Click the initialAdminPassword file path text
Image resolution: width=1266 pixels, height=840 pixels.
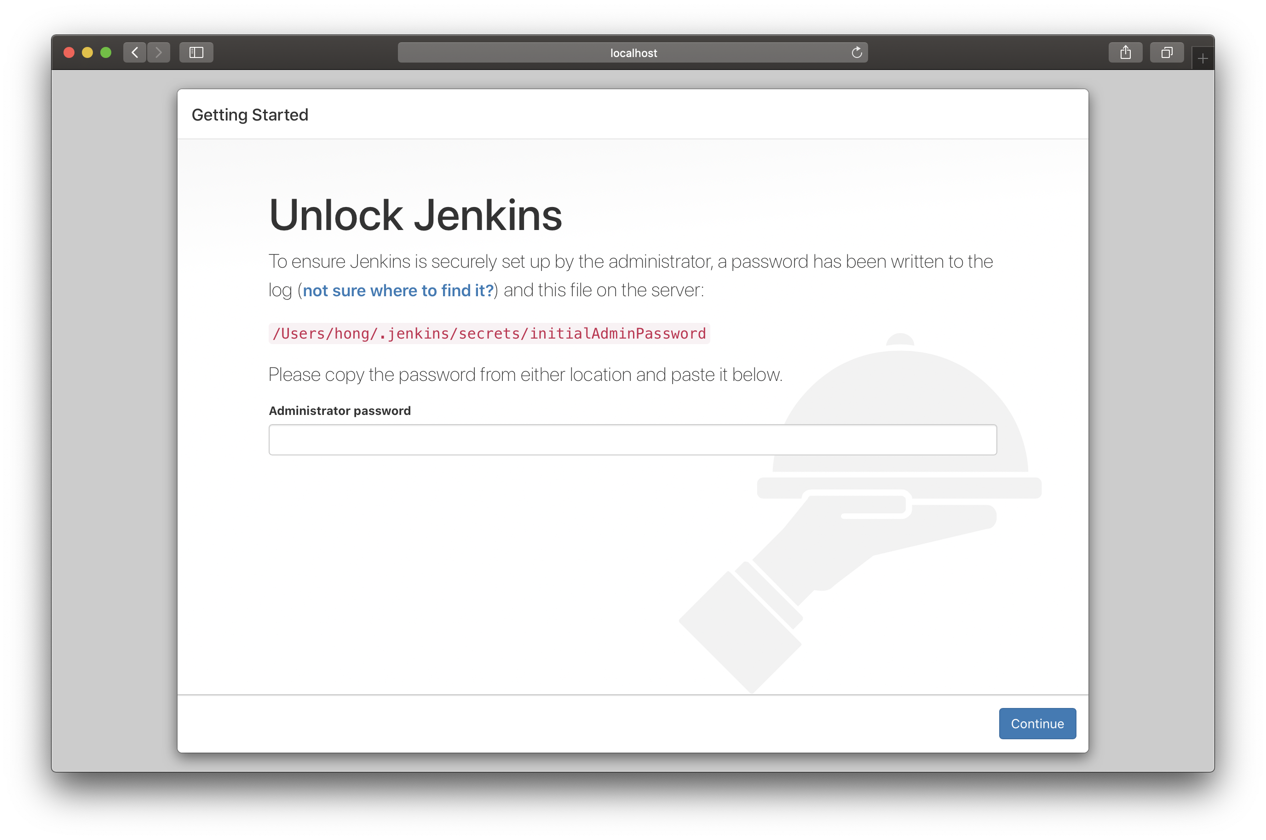(x=489, y=333)
